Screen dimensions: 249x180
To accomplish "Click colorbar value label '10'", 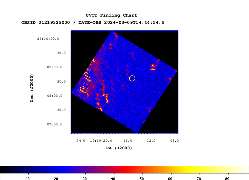I will click(27, 179).
